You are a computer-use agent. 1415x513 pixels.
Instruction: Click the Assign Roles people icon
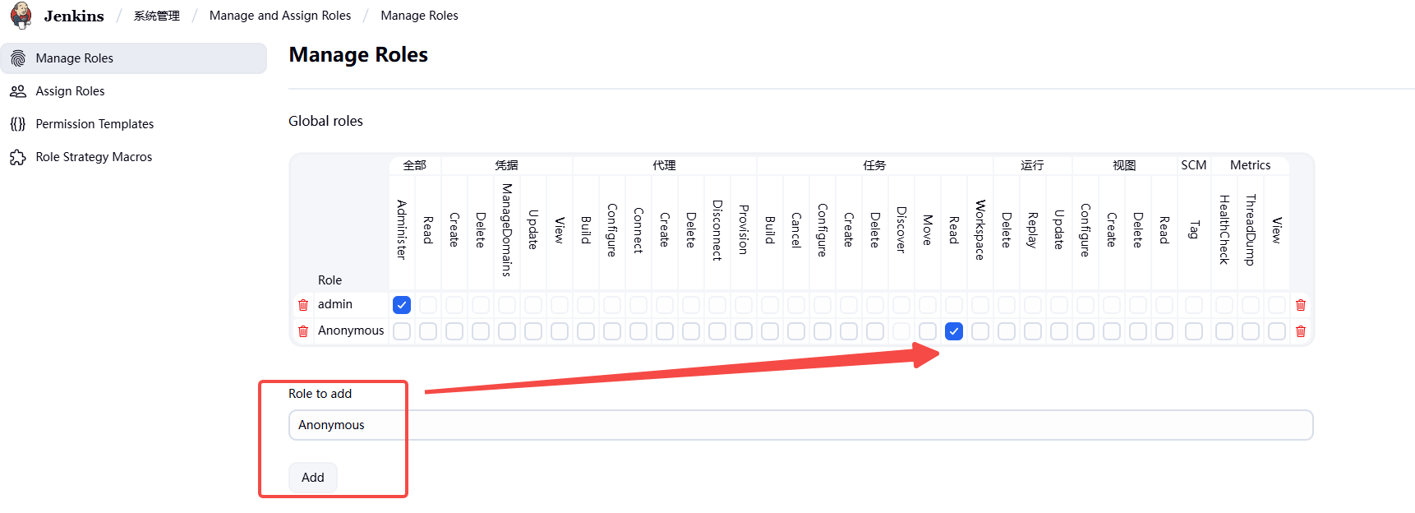click(x=18, y=91)
